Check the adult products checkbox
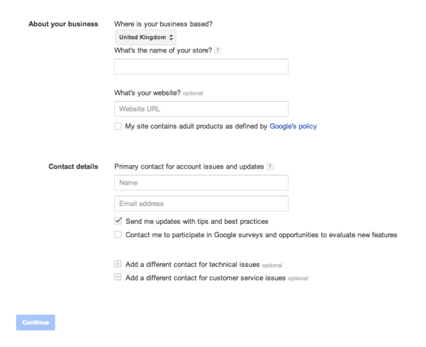This screenshot has width=426, height=347. tap(118, 126)
